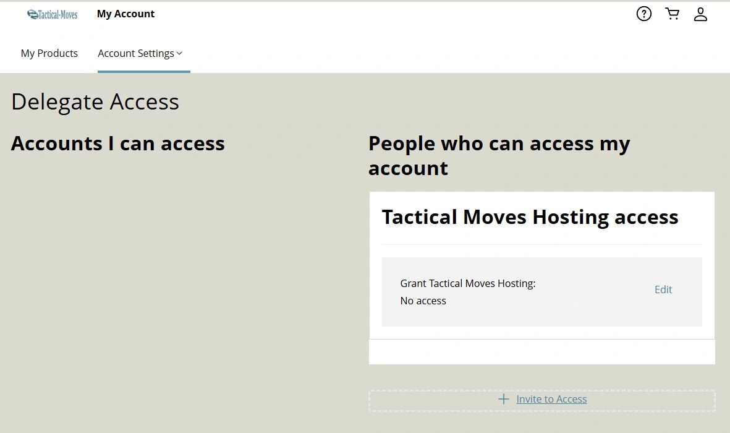Switch to the My Products tab
This screenshot has height=433, width=730.
[x=49, y=53]
